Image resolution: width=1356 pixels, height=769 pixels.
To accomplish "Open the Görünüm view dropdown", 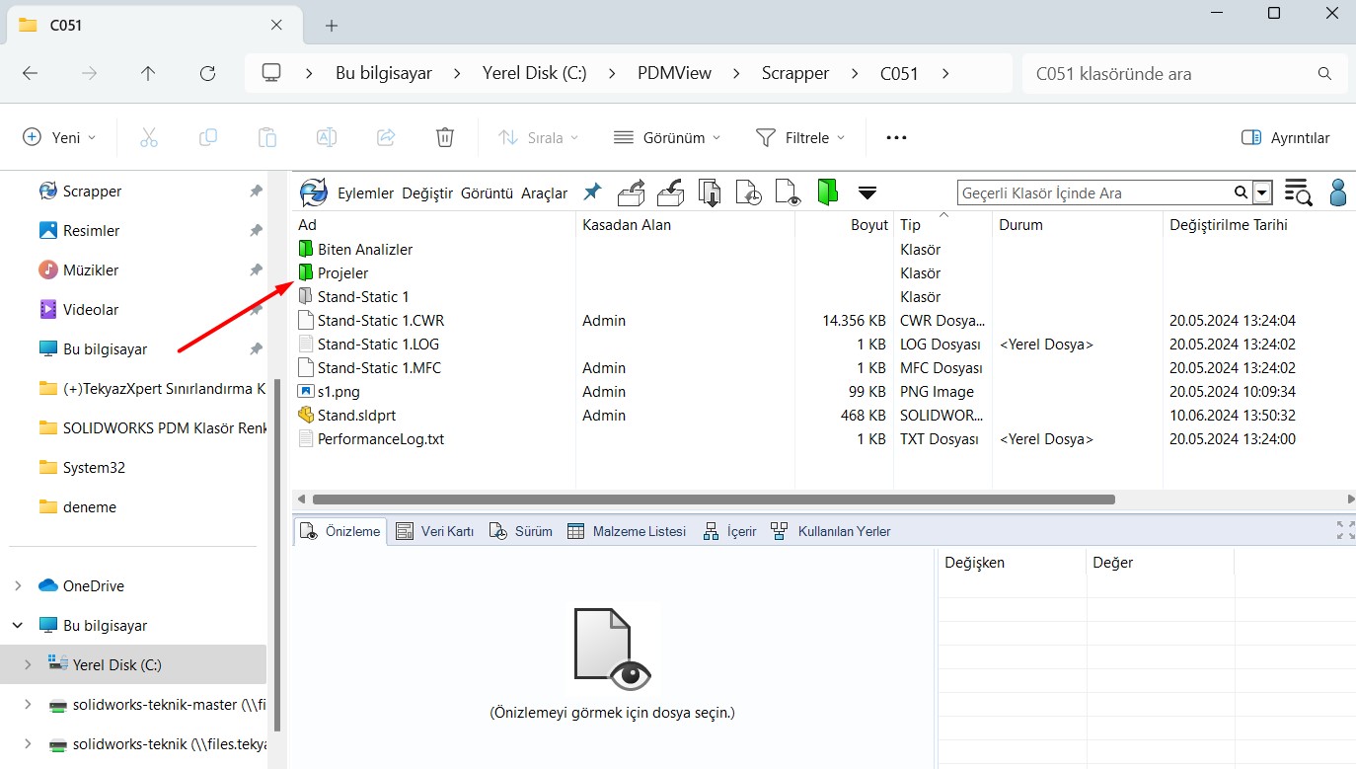I will [667, 137].
